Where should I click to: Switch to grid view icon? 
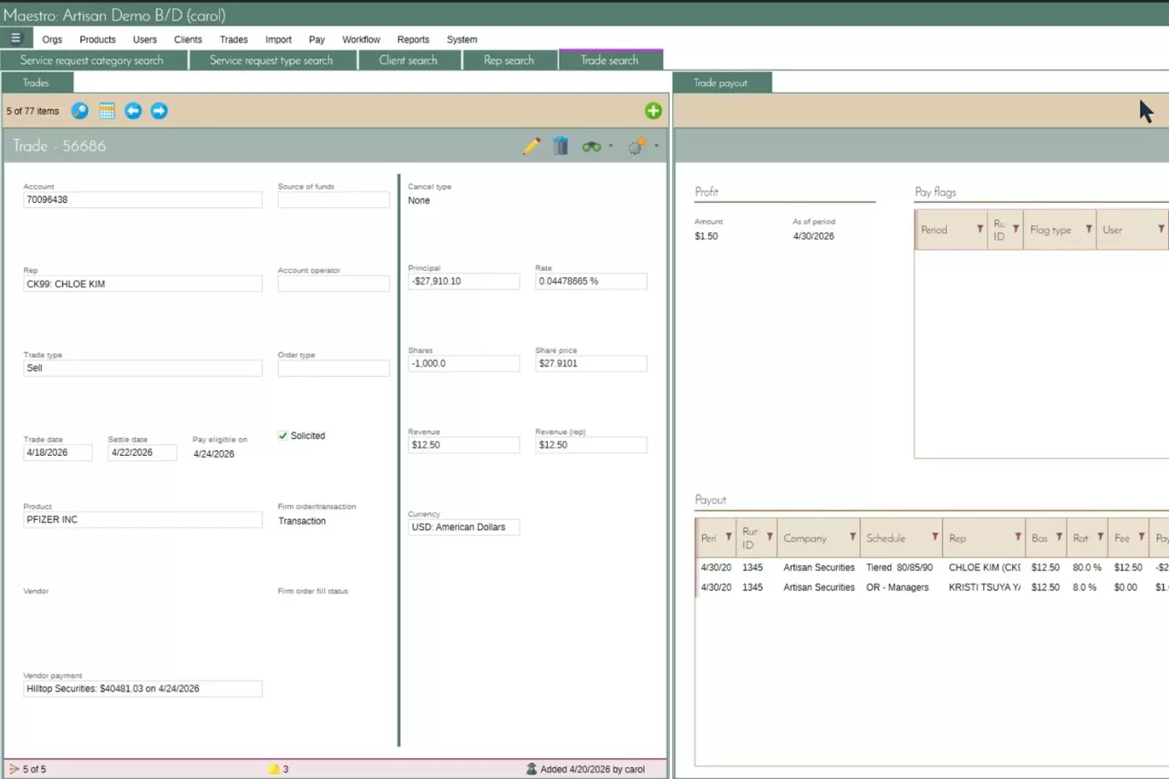click(107, 111)
